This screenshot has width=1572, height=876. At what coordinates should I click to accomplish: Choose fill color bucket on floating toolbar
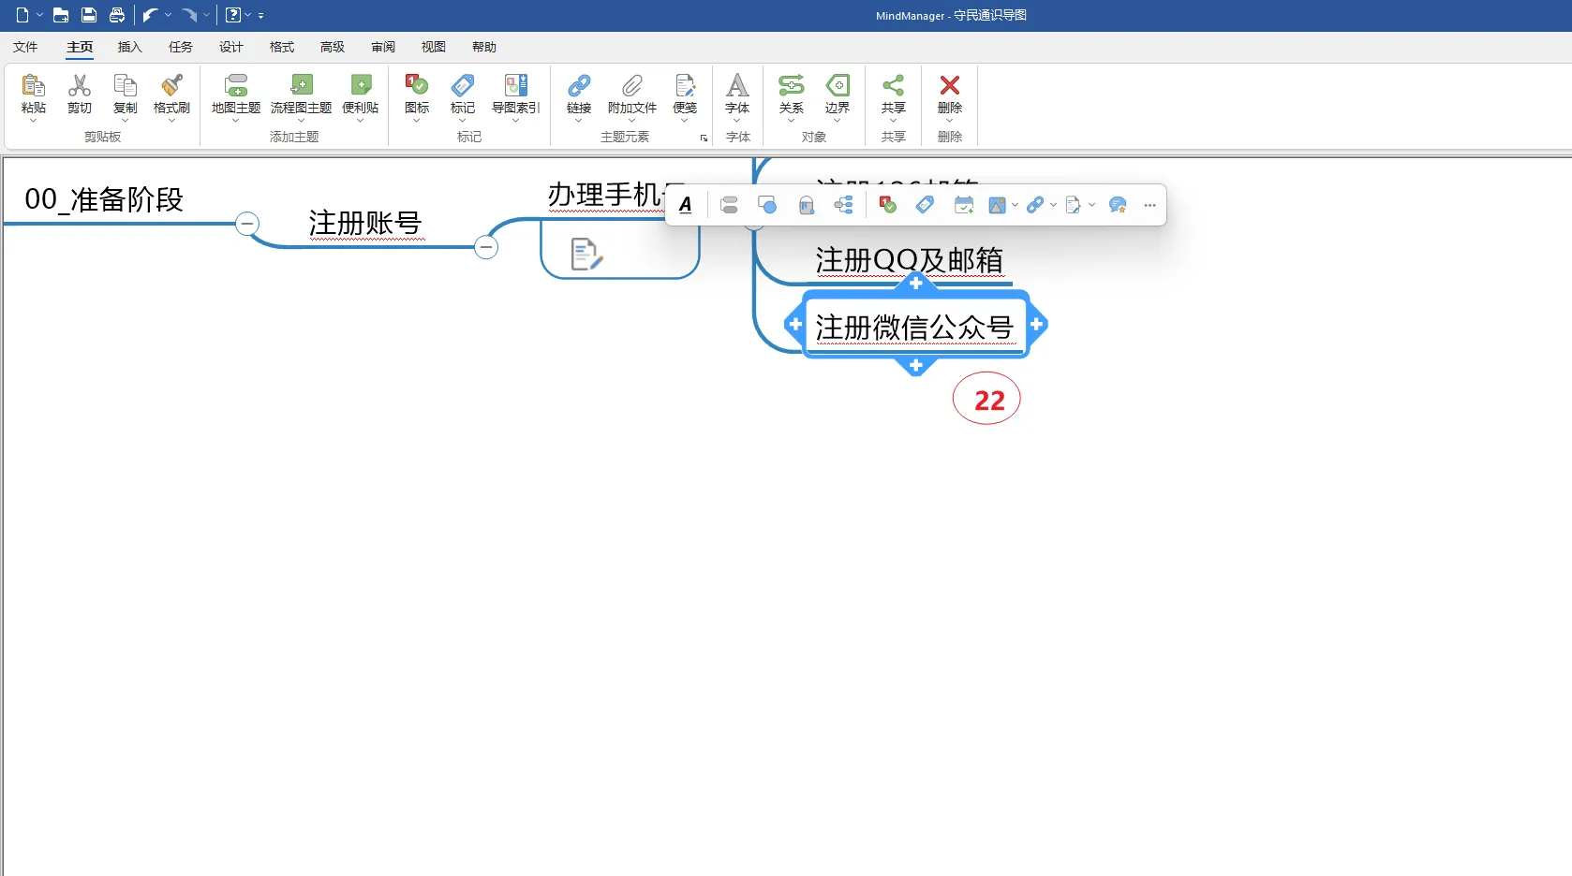pyautogui.click(x=806, y=205)
